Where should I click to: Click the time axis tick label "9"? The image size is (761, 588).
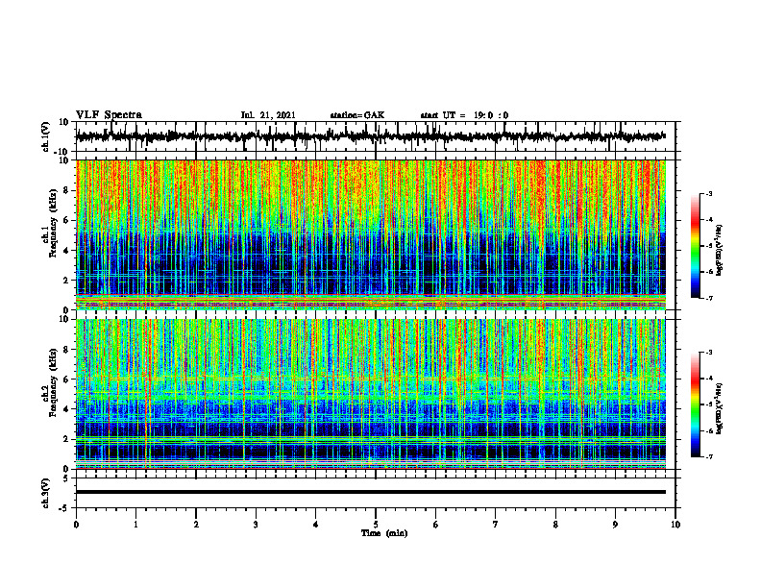[x=615, y=525]
